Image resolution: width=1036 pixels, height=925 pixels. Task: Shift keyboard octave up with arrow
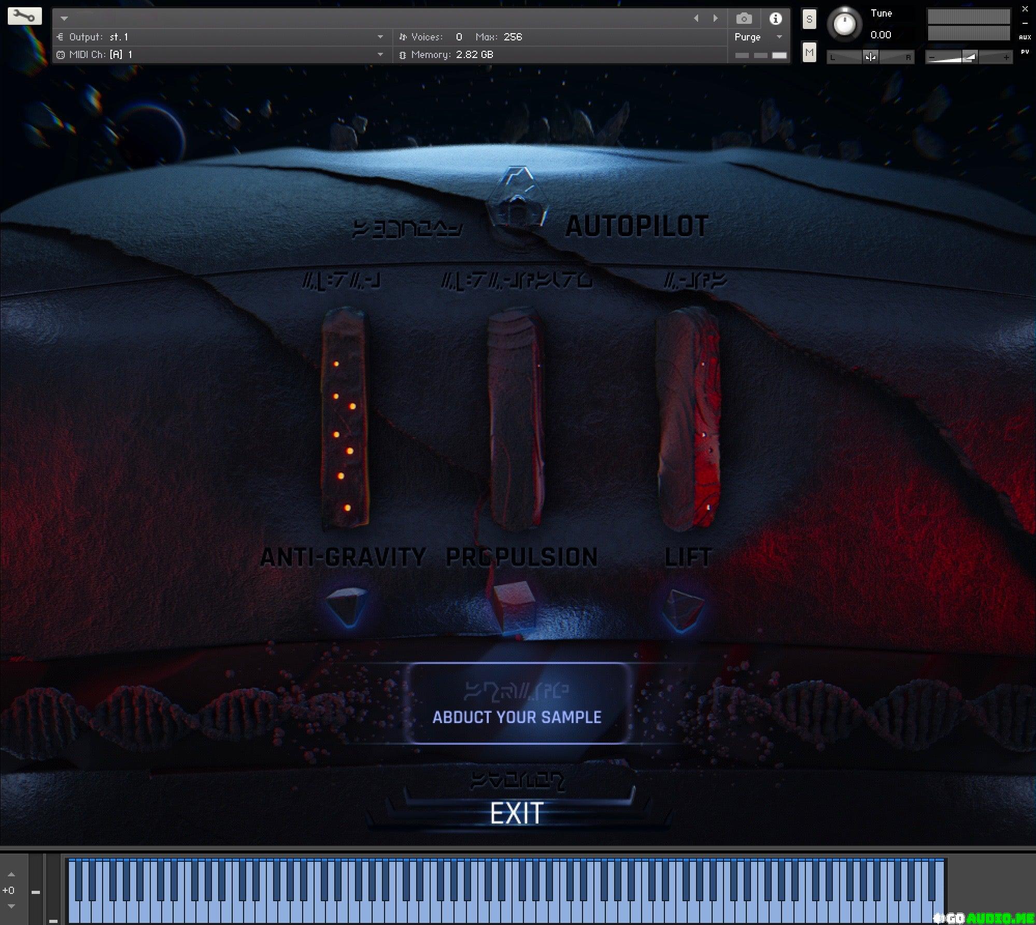(x=11, y=875)
